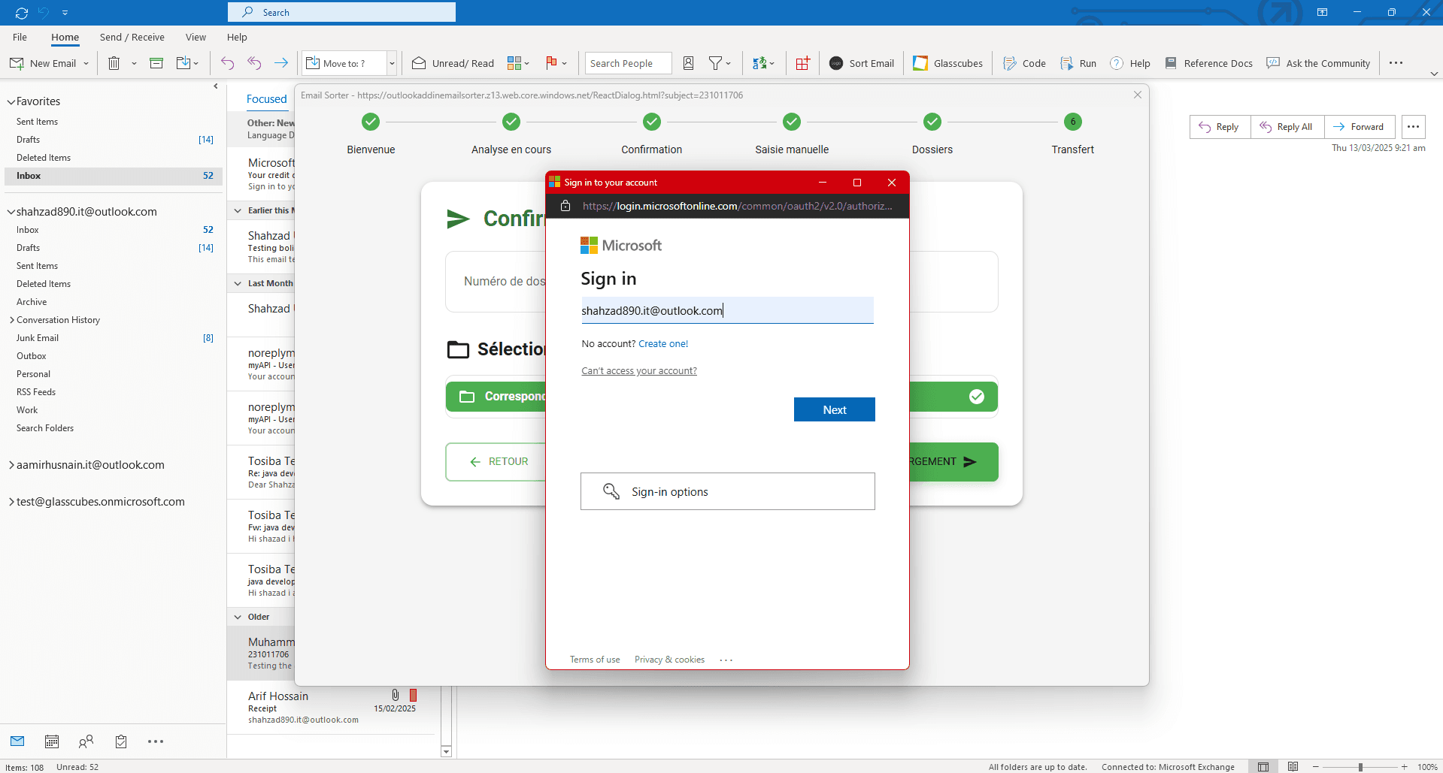Select the Home ribbon tab
Viewport: 1443px width, 773px height.
point(65,37)
